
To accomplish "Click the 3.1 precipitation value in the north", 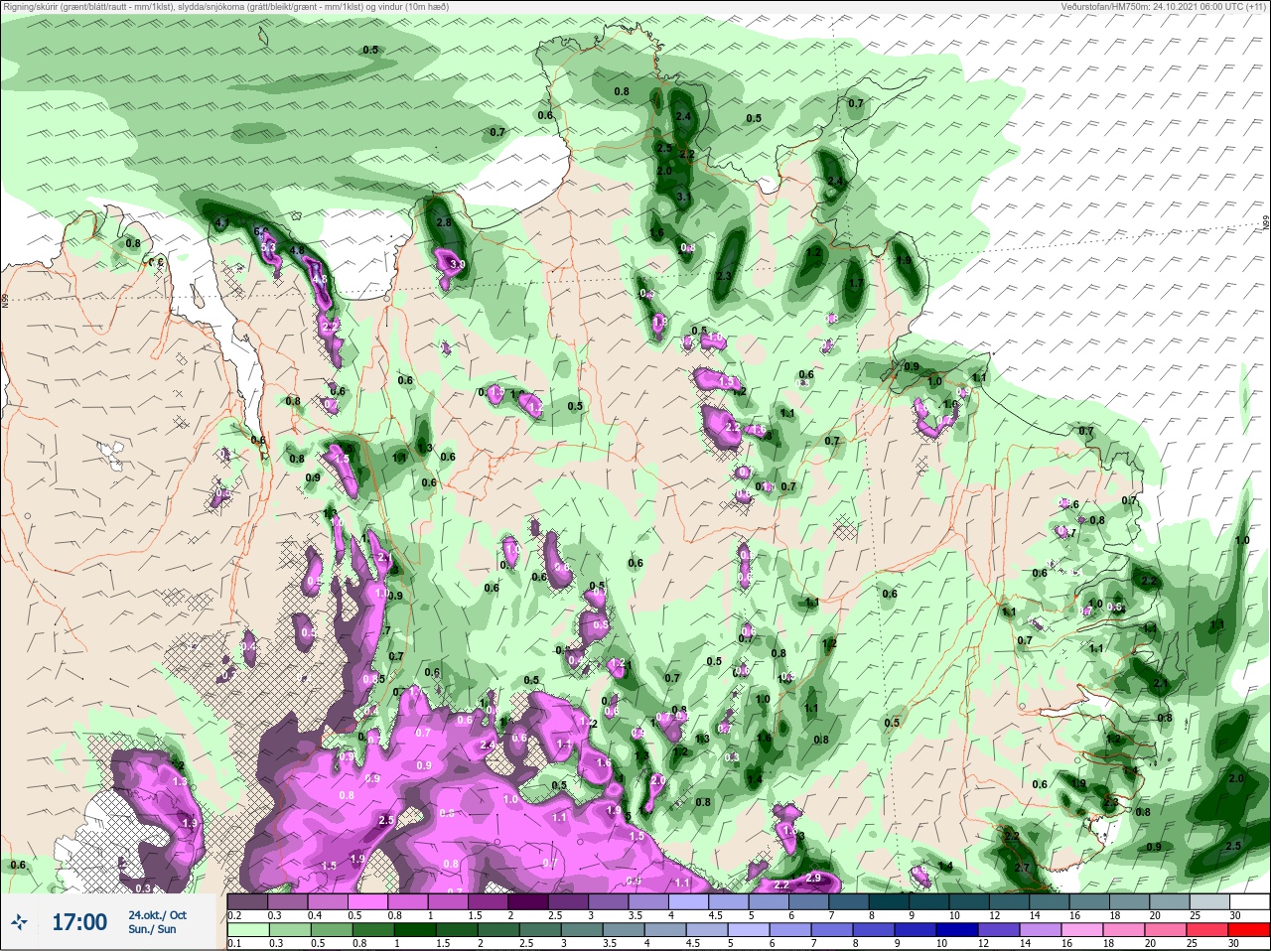I will pos(683,197).
